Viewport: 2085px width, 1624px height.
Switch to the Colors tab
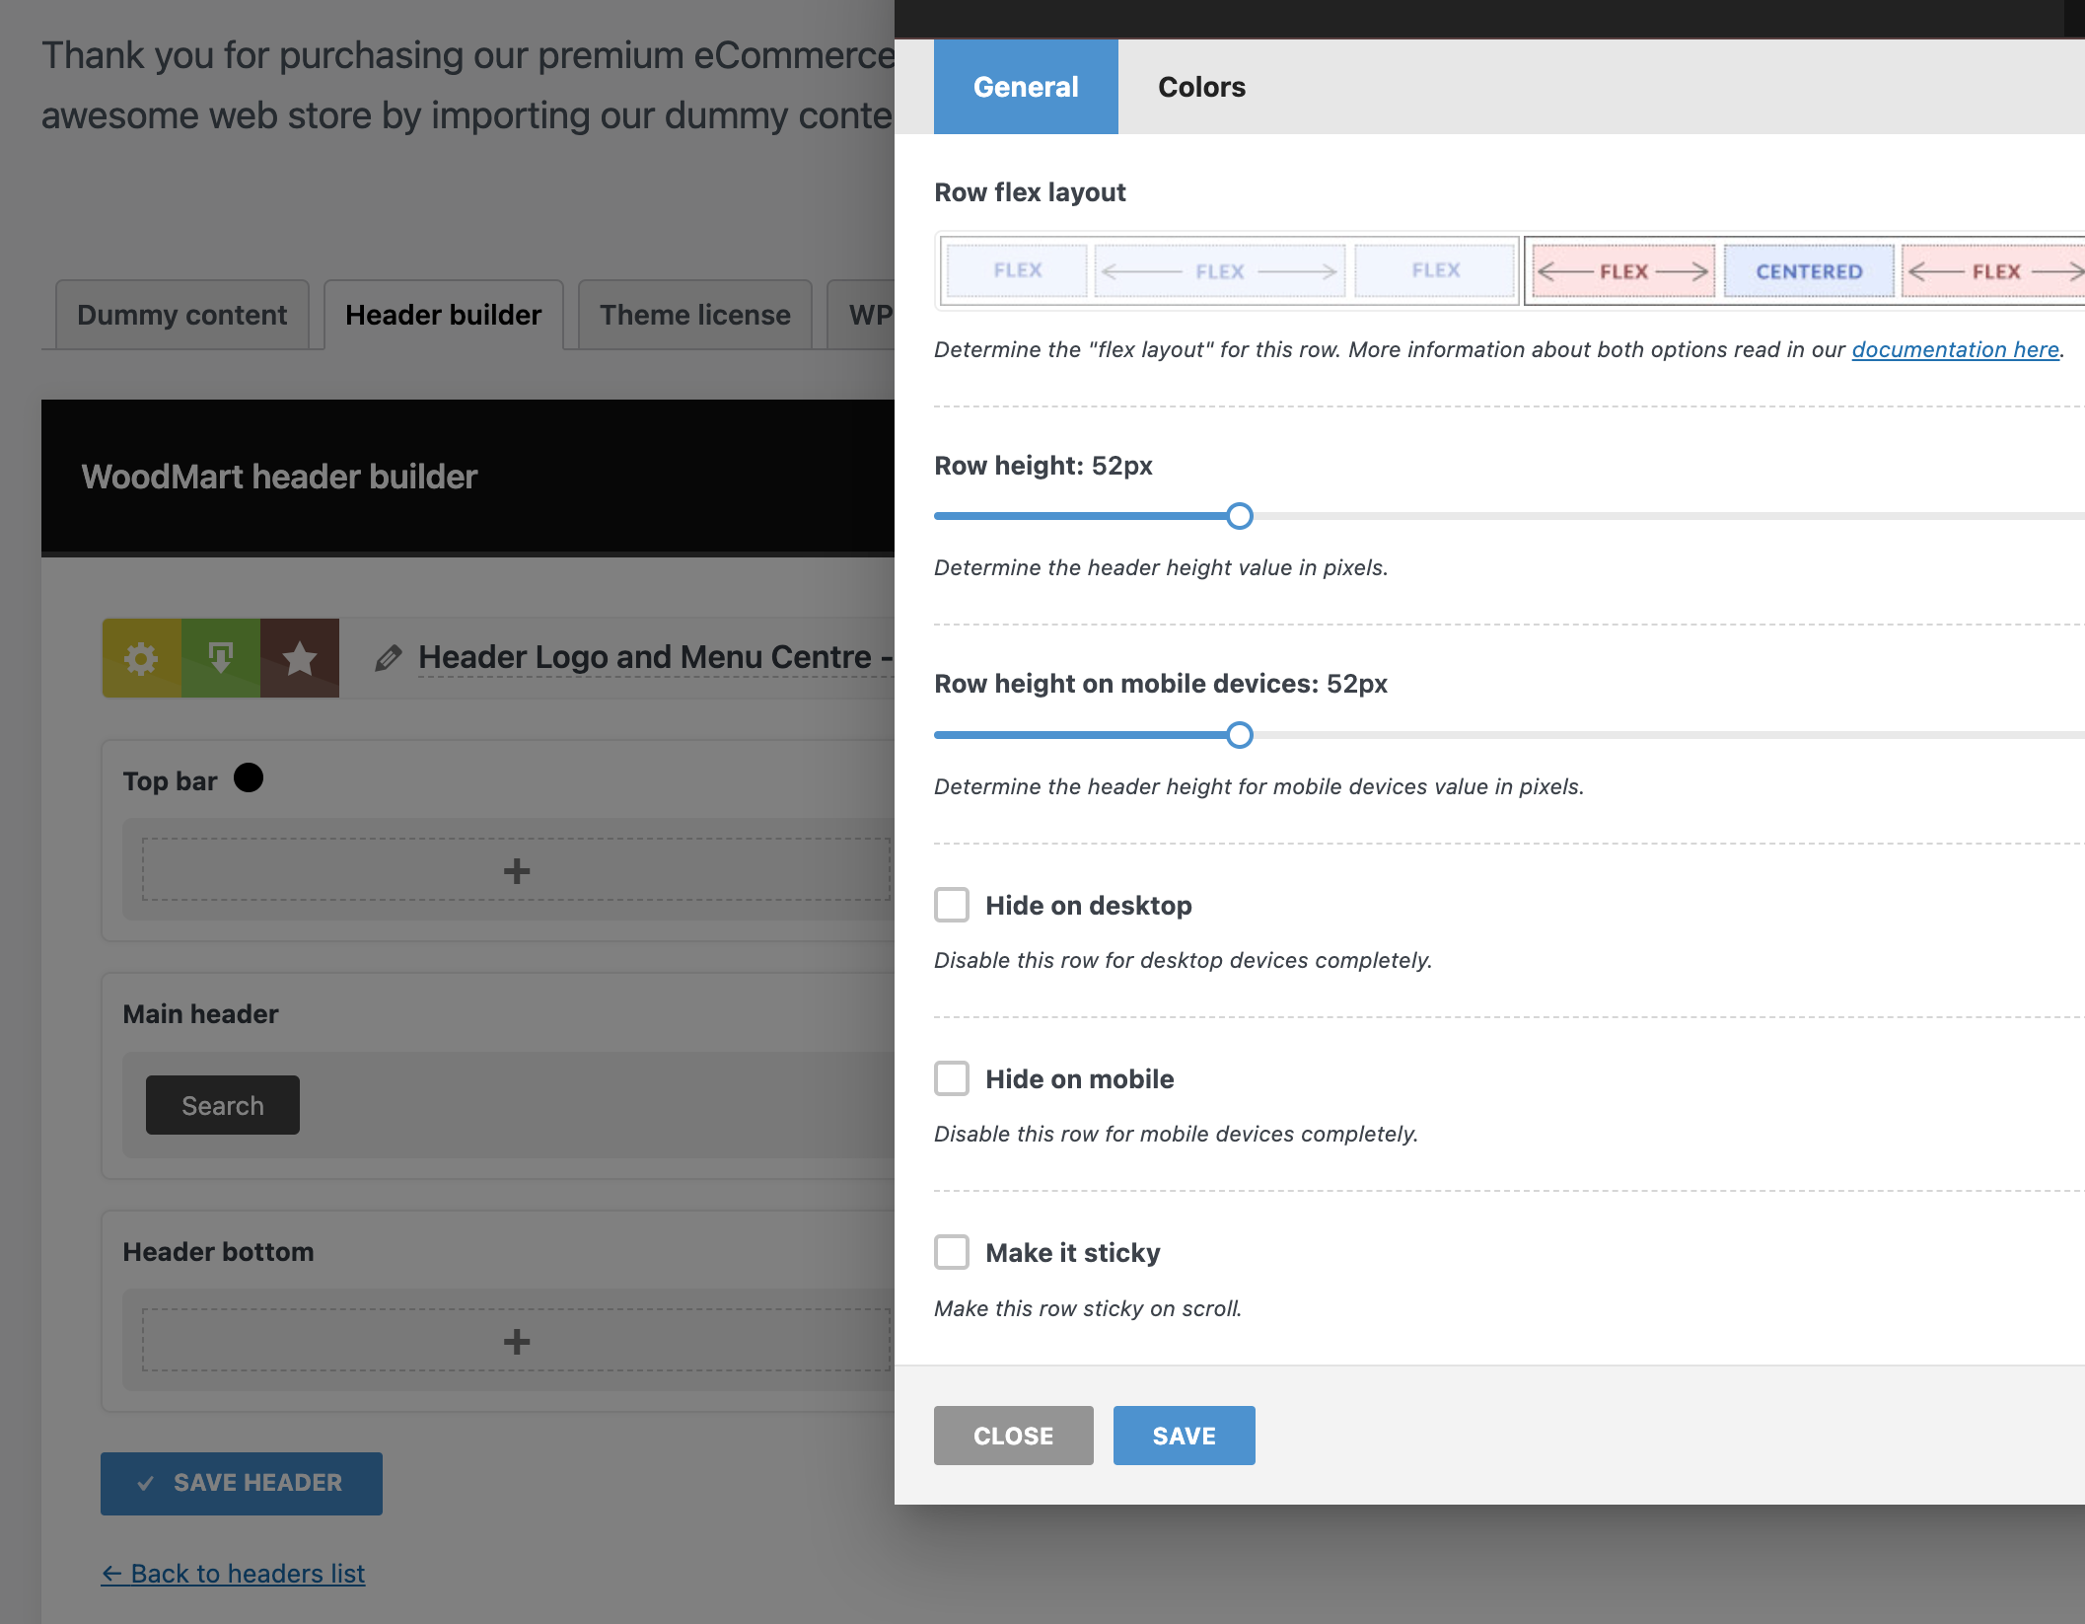tap(1201, 87)
